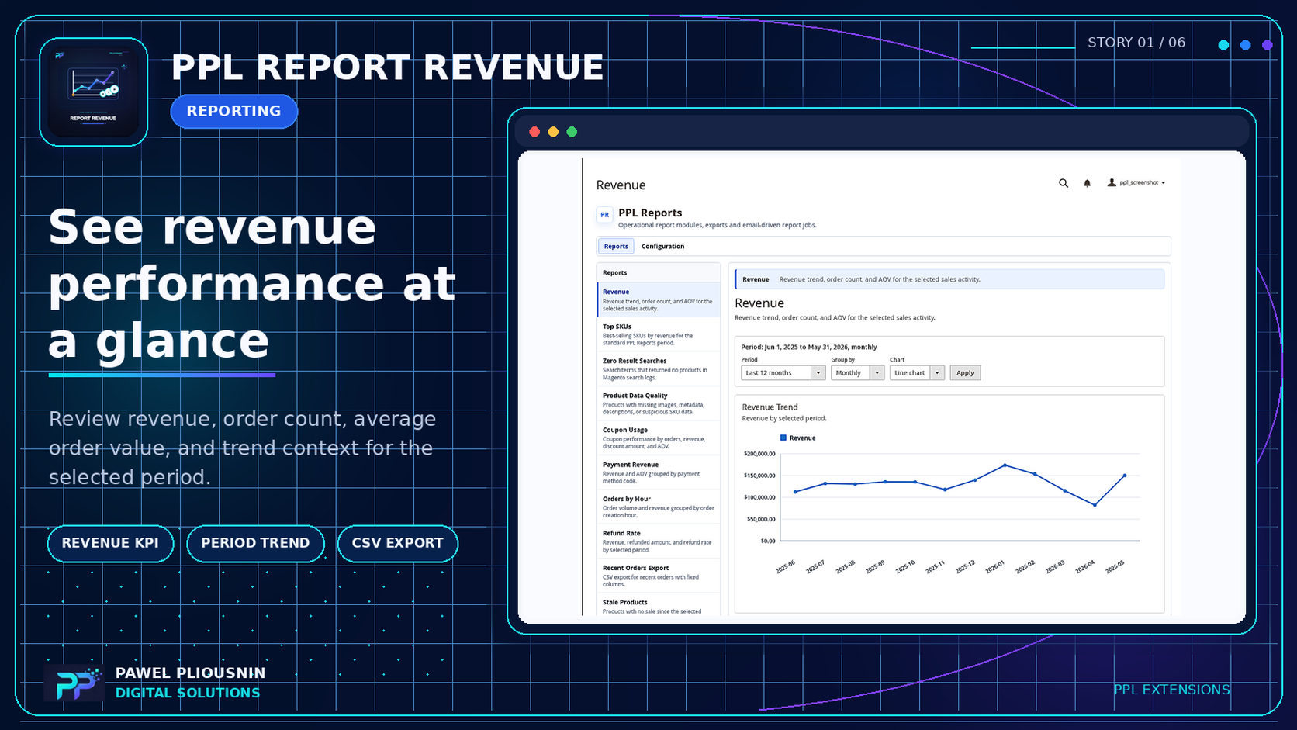
Task: Click the PP Pawel Pliousnin logo
Action: tap(74, 683)
